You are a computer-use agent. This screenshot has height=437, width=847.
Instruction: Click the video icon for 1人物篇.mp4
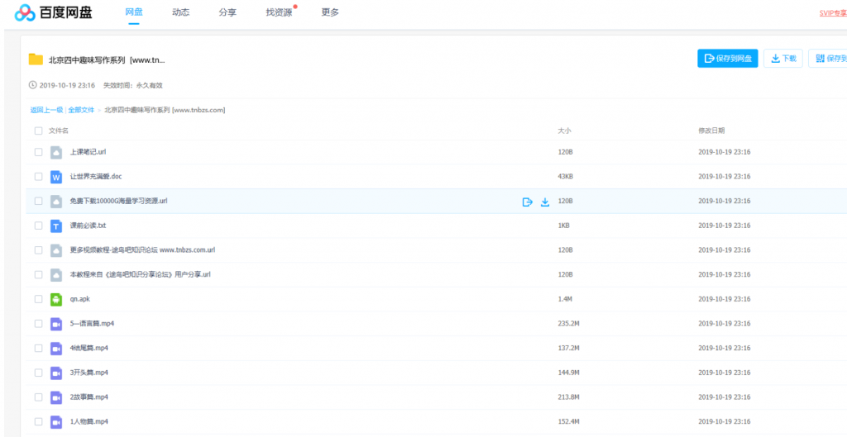coord(56,421)
